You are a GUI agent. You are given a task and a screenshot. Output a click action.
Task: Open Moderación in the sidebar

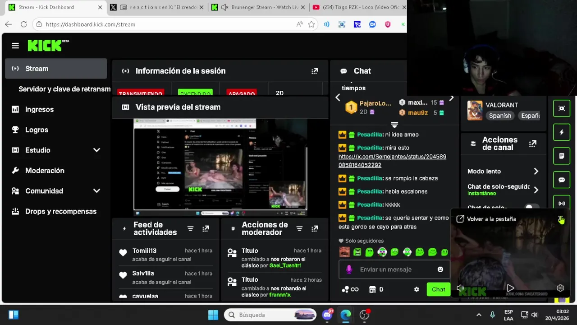[56, 171]
